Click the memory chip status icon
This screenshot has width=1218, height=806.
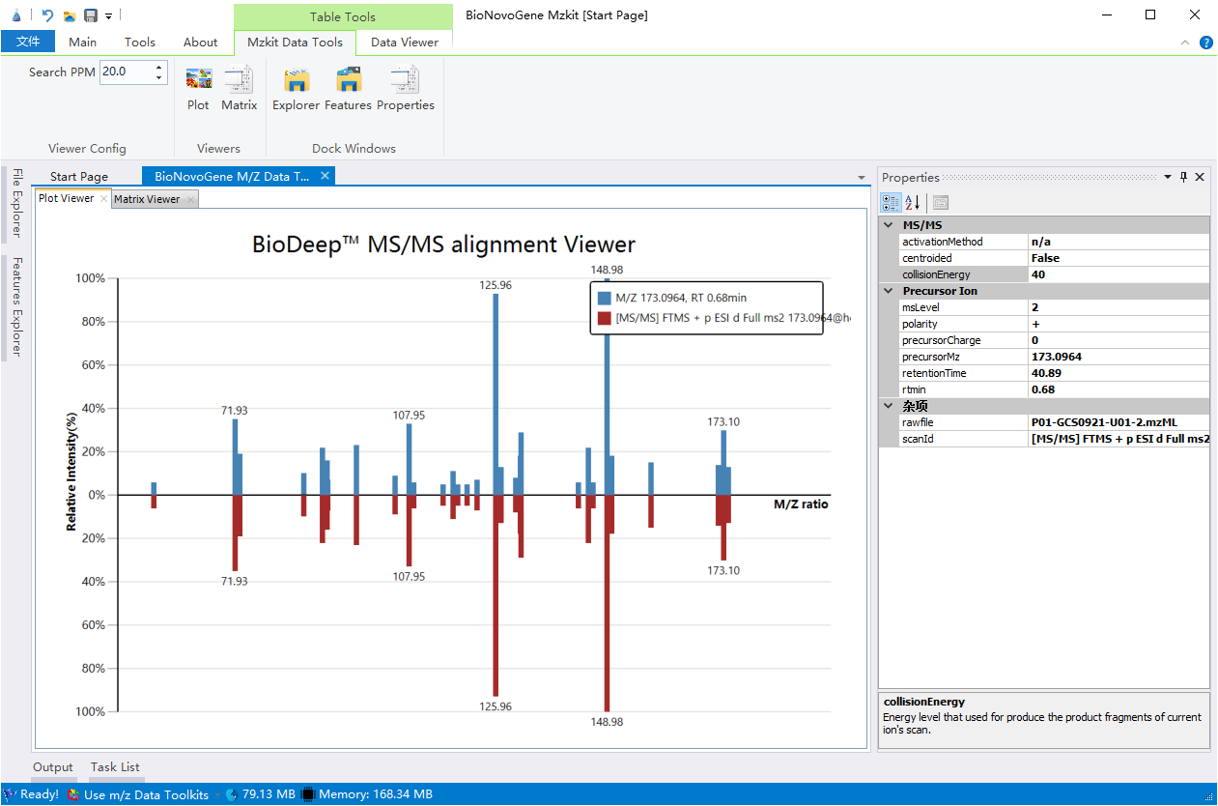[308, 794]
